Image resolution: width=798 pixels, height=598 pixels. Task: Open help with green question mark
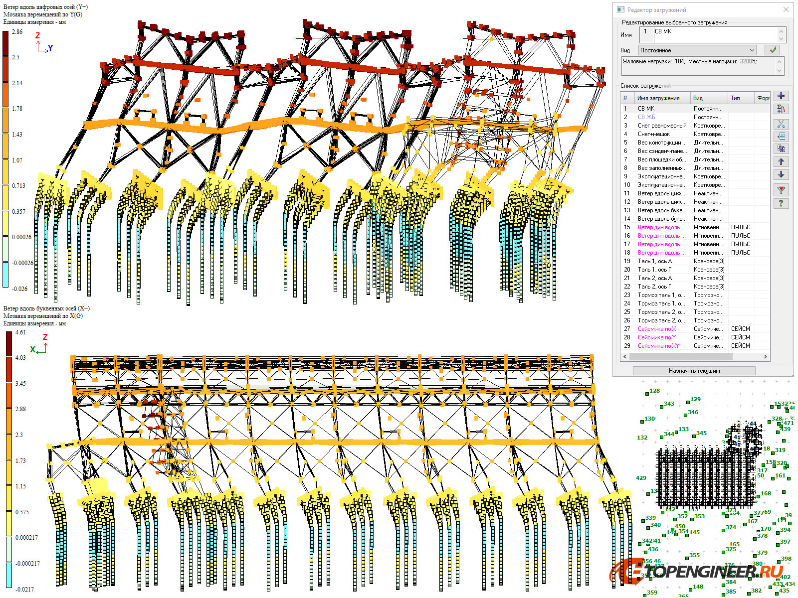pos(781,203)
